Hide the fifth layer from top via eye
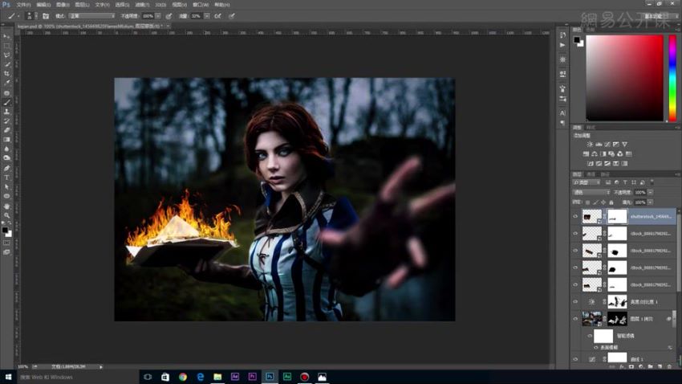This screenshot has height=384, width=682. (x=575, y=284)
